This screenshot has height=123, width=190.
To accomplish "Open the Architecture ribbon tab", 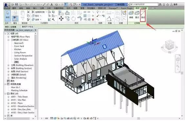I will (x=14, y=8).
